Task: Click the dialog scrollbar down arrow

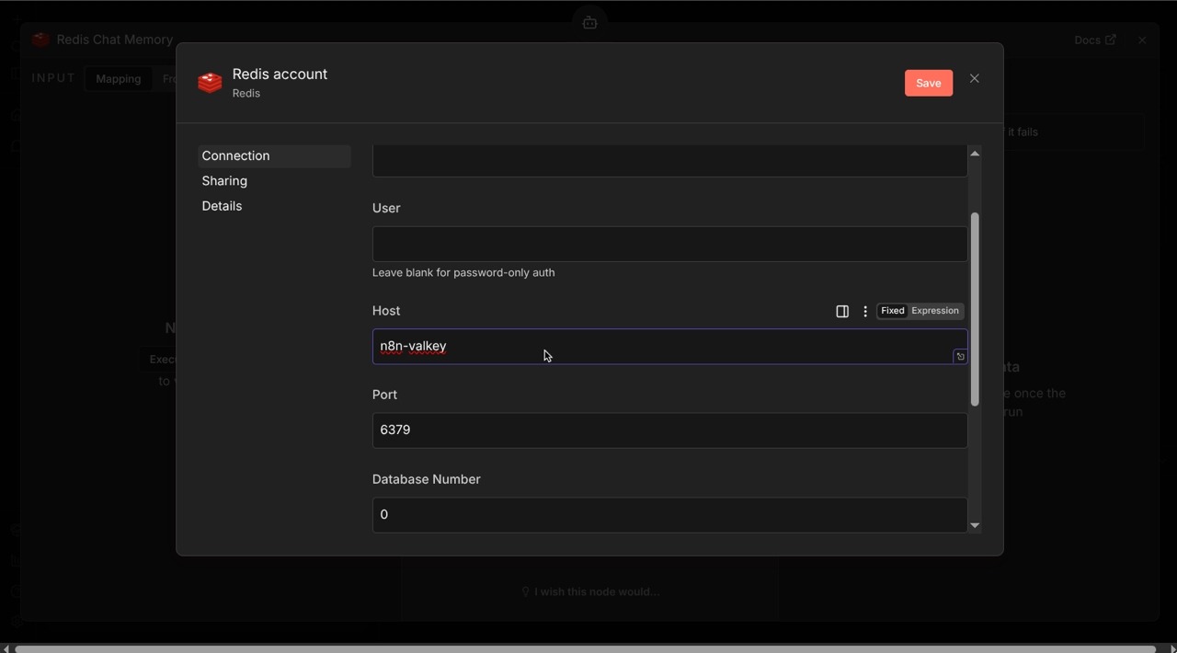Action: (975, 526)
